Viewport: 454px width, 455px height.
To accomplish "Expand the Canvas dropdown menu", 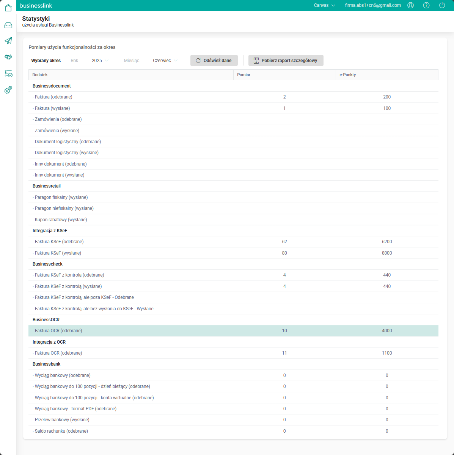I will (x=324, y=5).
